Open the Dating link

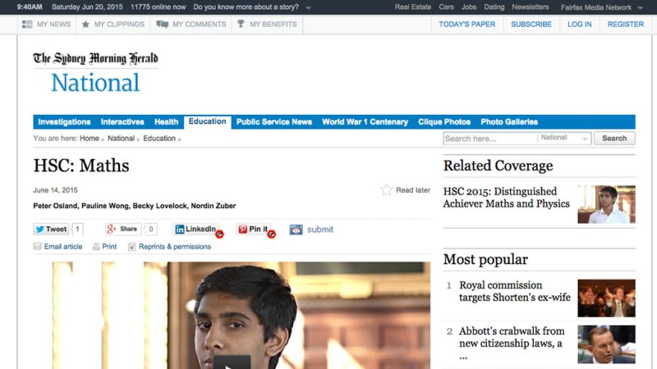494,7
